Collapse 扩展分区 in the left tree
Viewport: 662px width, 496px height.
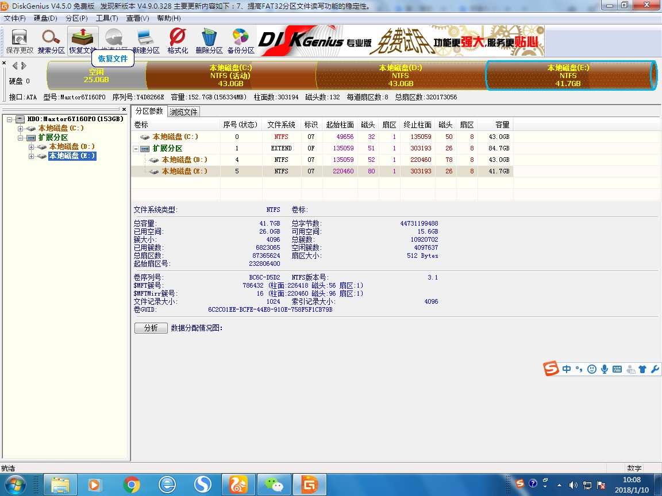(21, 138)
